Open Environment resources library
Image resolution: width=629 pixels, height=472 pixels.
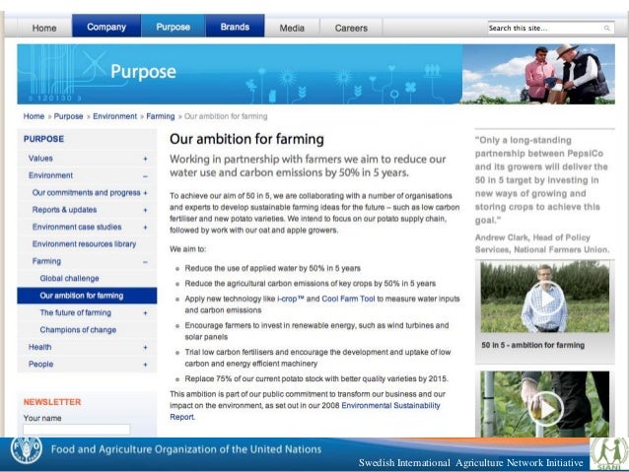[84, 243]
